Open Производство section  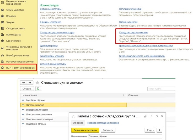tap(14, 35)
